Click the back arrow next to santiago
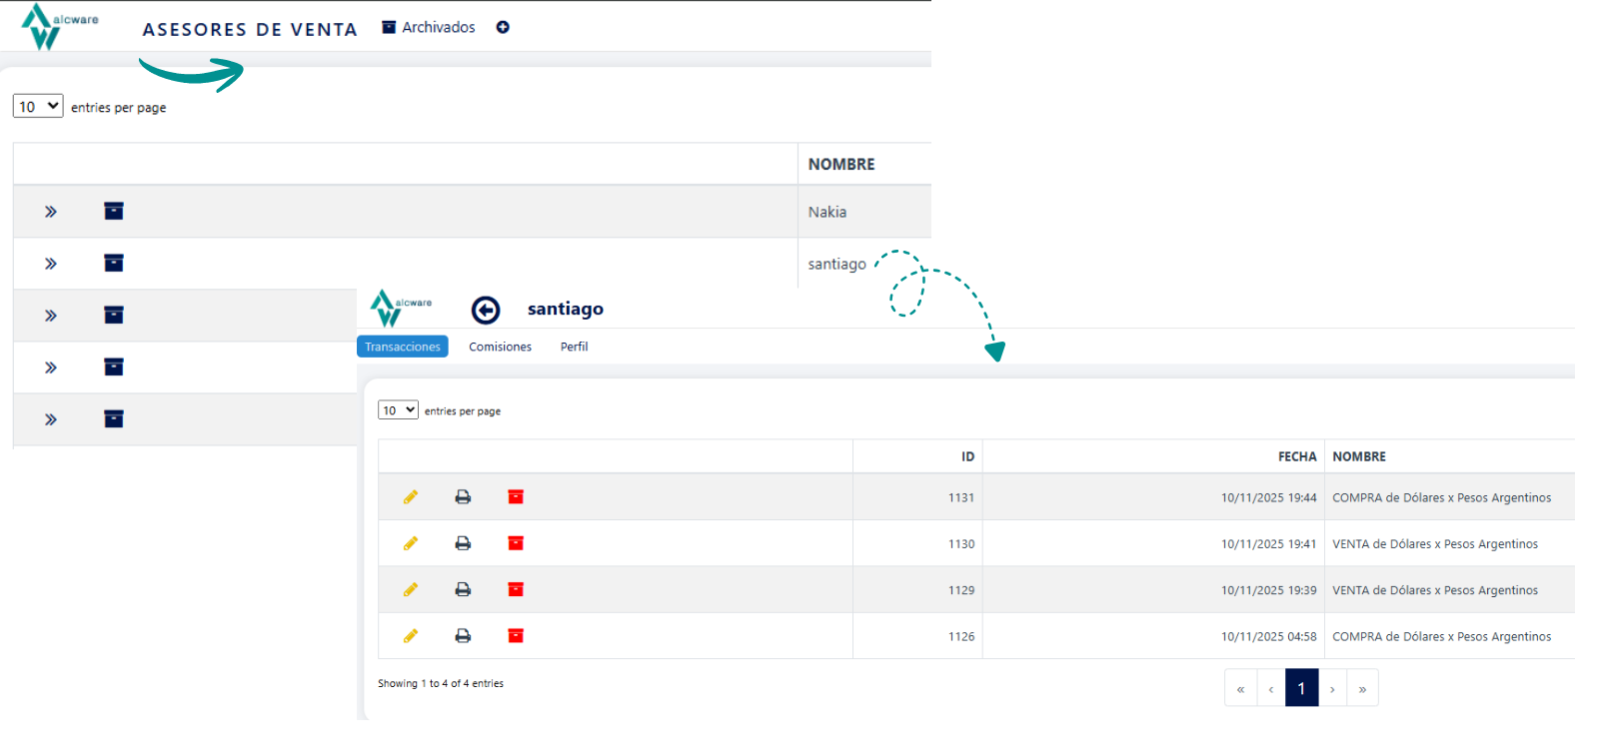Screen dimensions: 1599x752 (x=486, y=311)
